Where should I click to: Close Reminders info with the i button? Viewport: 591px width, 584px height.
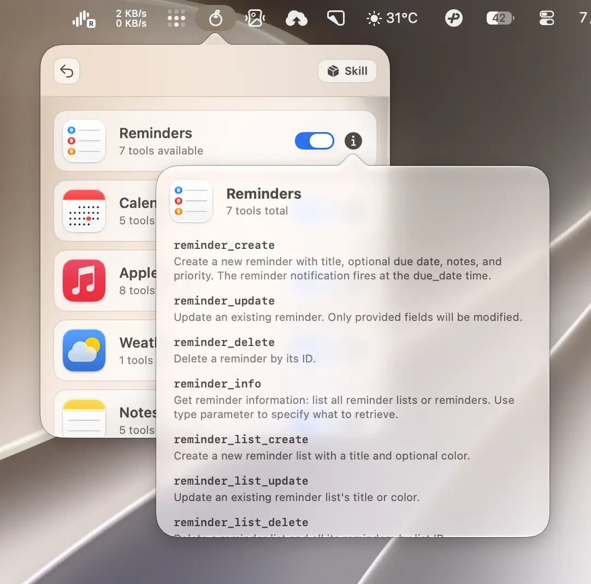click(x=353, y=141)
